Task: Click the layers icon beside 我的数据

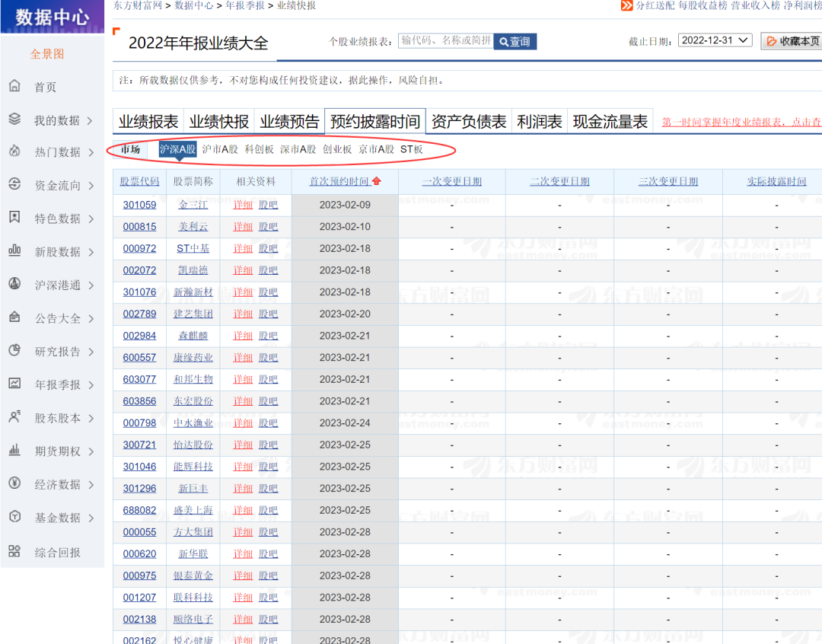Action: [14, 119]
